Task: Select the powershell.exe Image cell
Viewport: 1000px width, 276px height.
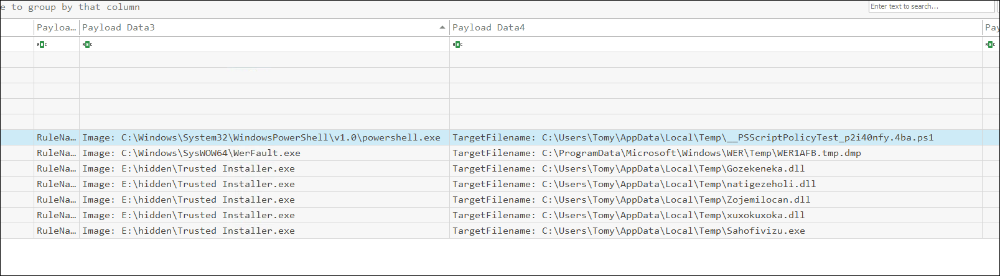Action: [x=264, y=137]
